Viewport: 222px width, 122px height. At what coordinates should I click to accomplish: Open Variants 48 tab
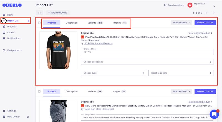(95, 91)
